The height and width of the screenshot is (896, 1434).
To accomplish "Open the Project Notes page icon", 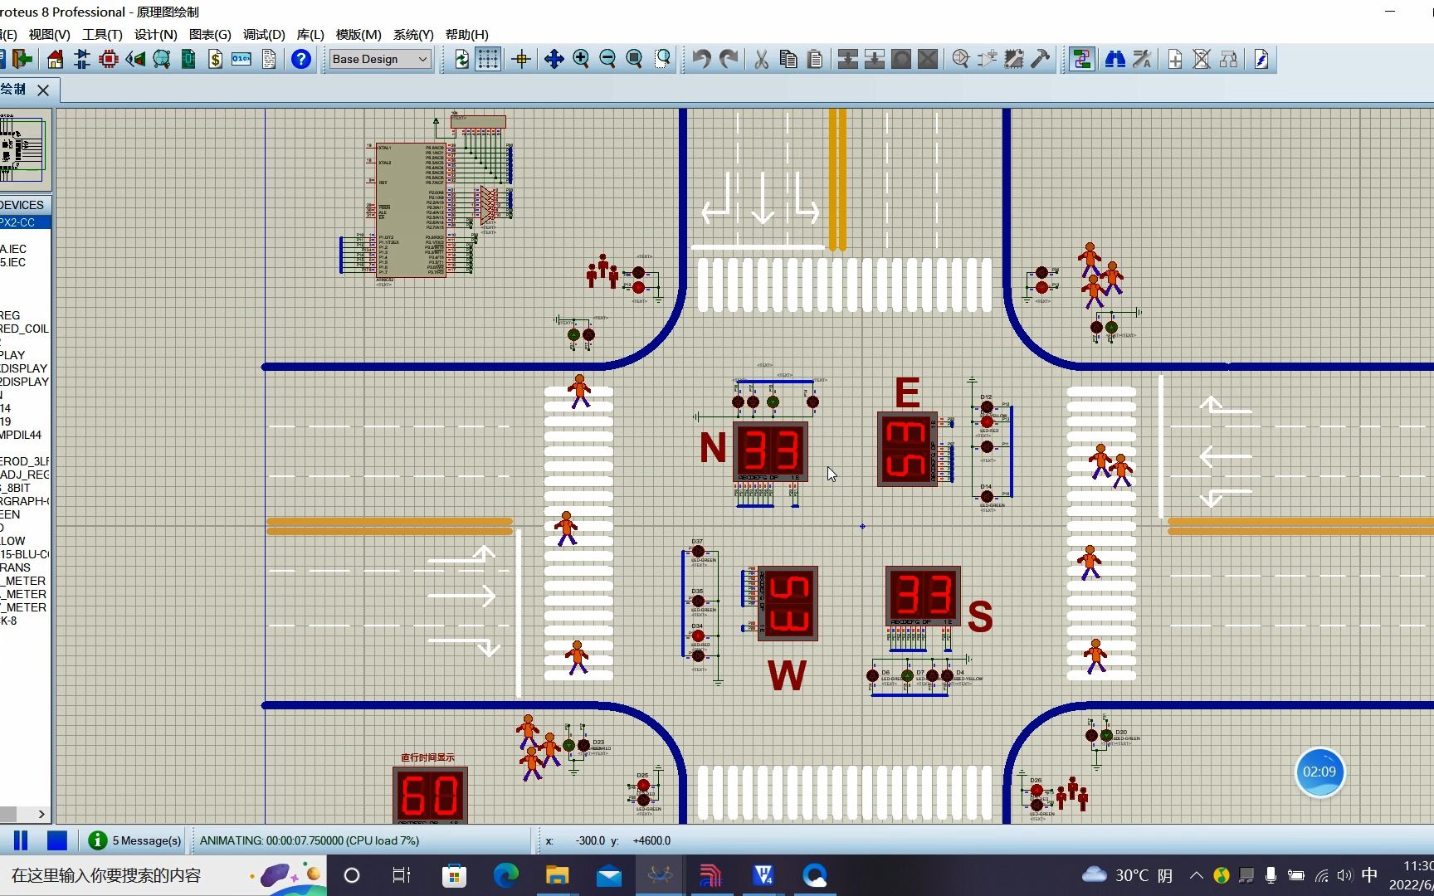I will tap(268, 59).
